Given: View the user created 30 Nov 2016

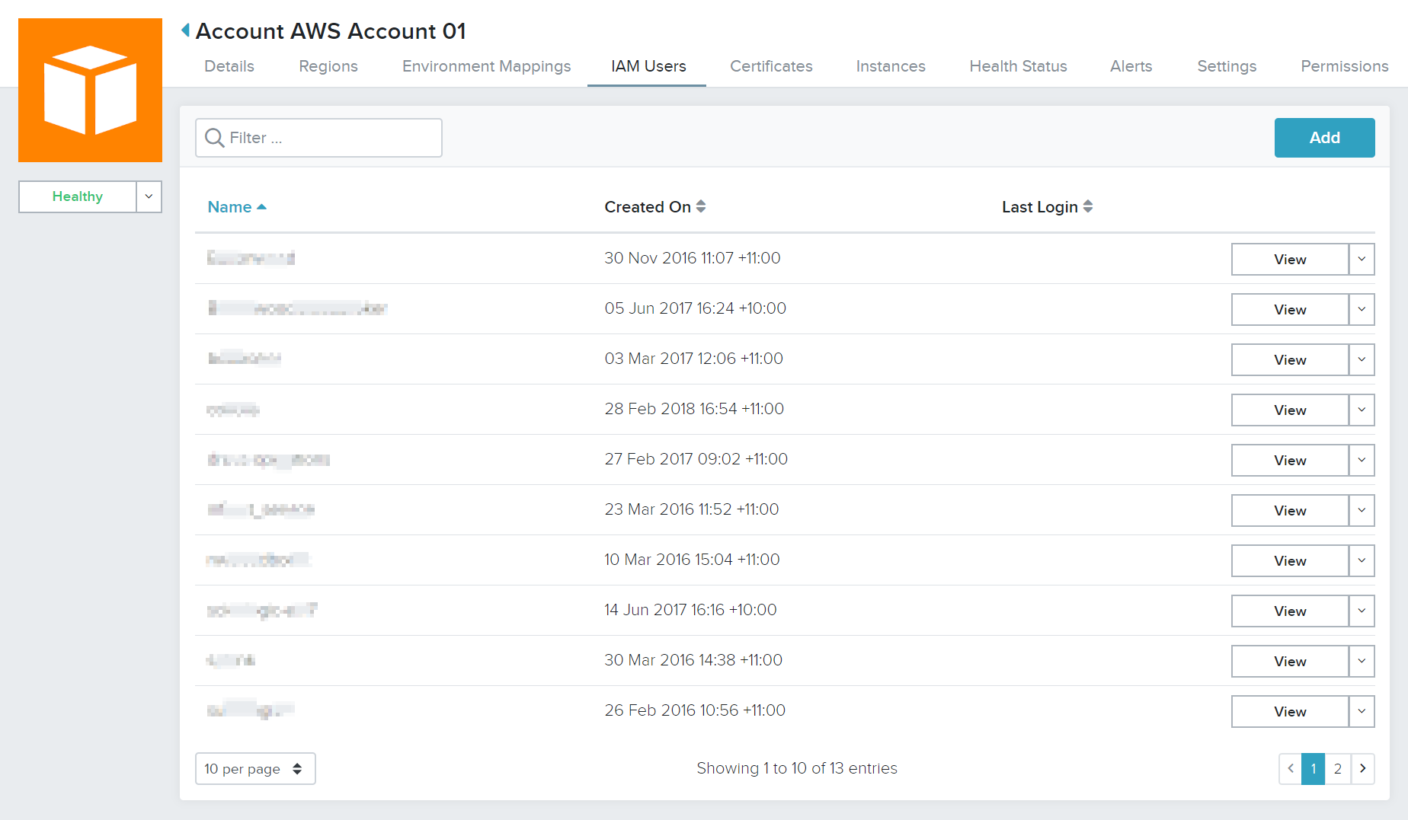Looking at the screenshot, I should pos(1290,260).
